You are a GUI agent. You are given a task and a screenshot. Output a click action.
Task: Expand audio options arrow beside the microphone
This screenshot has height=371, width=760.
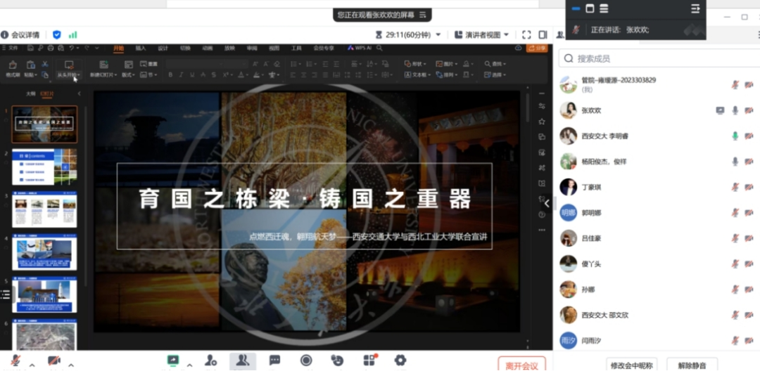tap(30, 365)
